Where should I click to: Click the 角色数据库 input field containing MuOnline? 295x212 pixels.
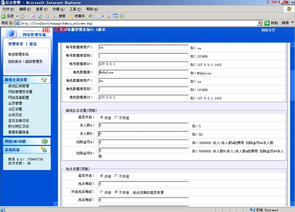coord(143,73)
